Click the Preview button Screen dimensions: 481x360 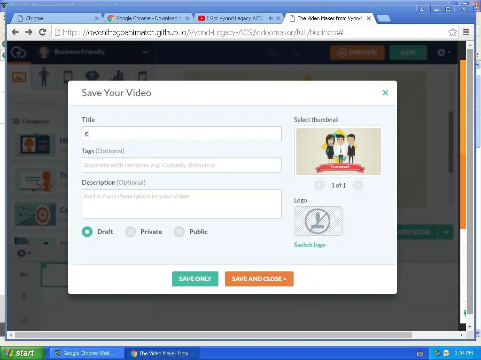click(x=357, y=52)
